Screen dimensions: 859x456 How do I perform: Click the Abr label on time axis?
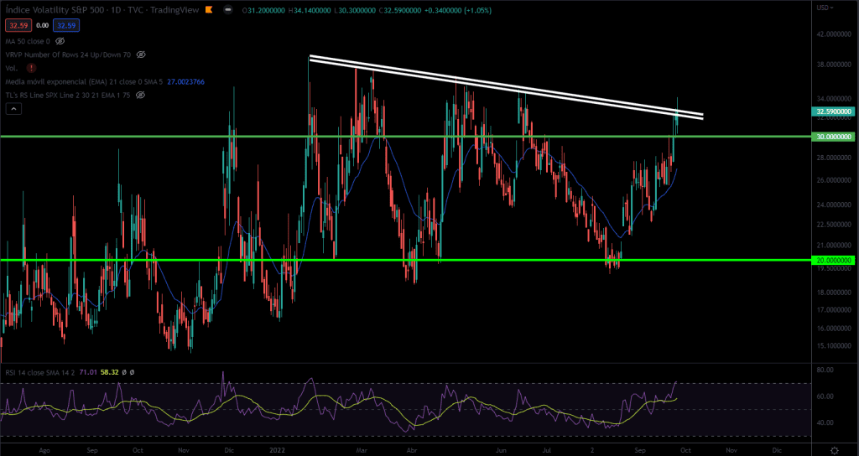click(411, 449)
